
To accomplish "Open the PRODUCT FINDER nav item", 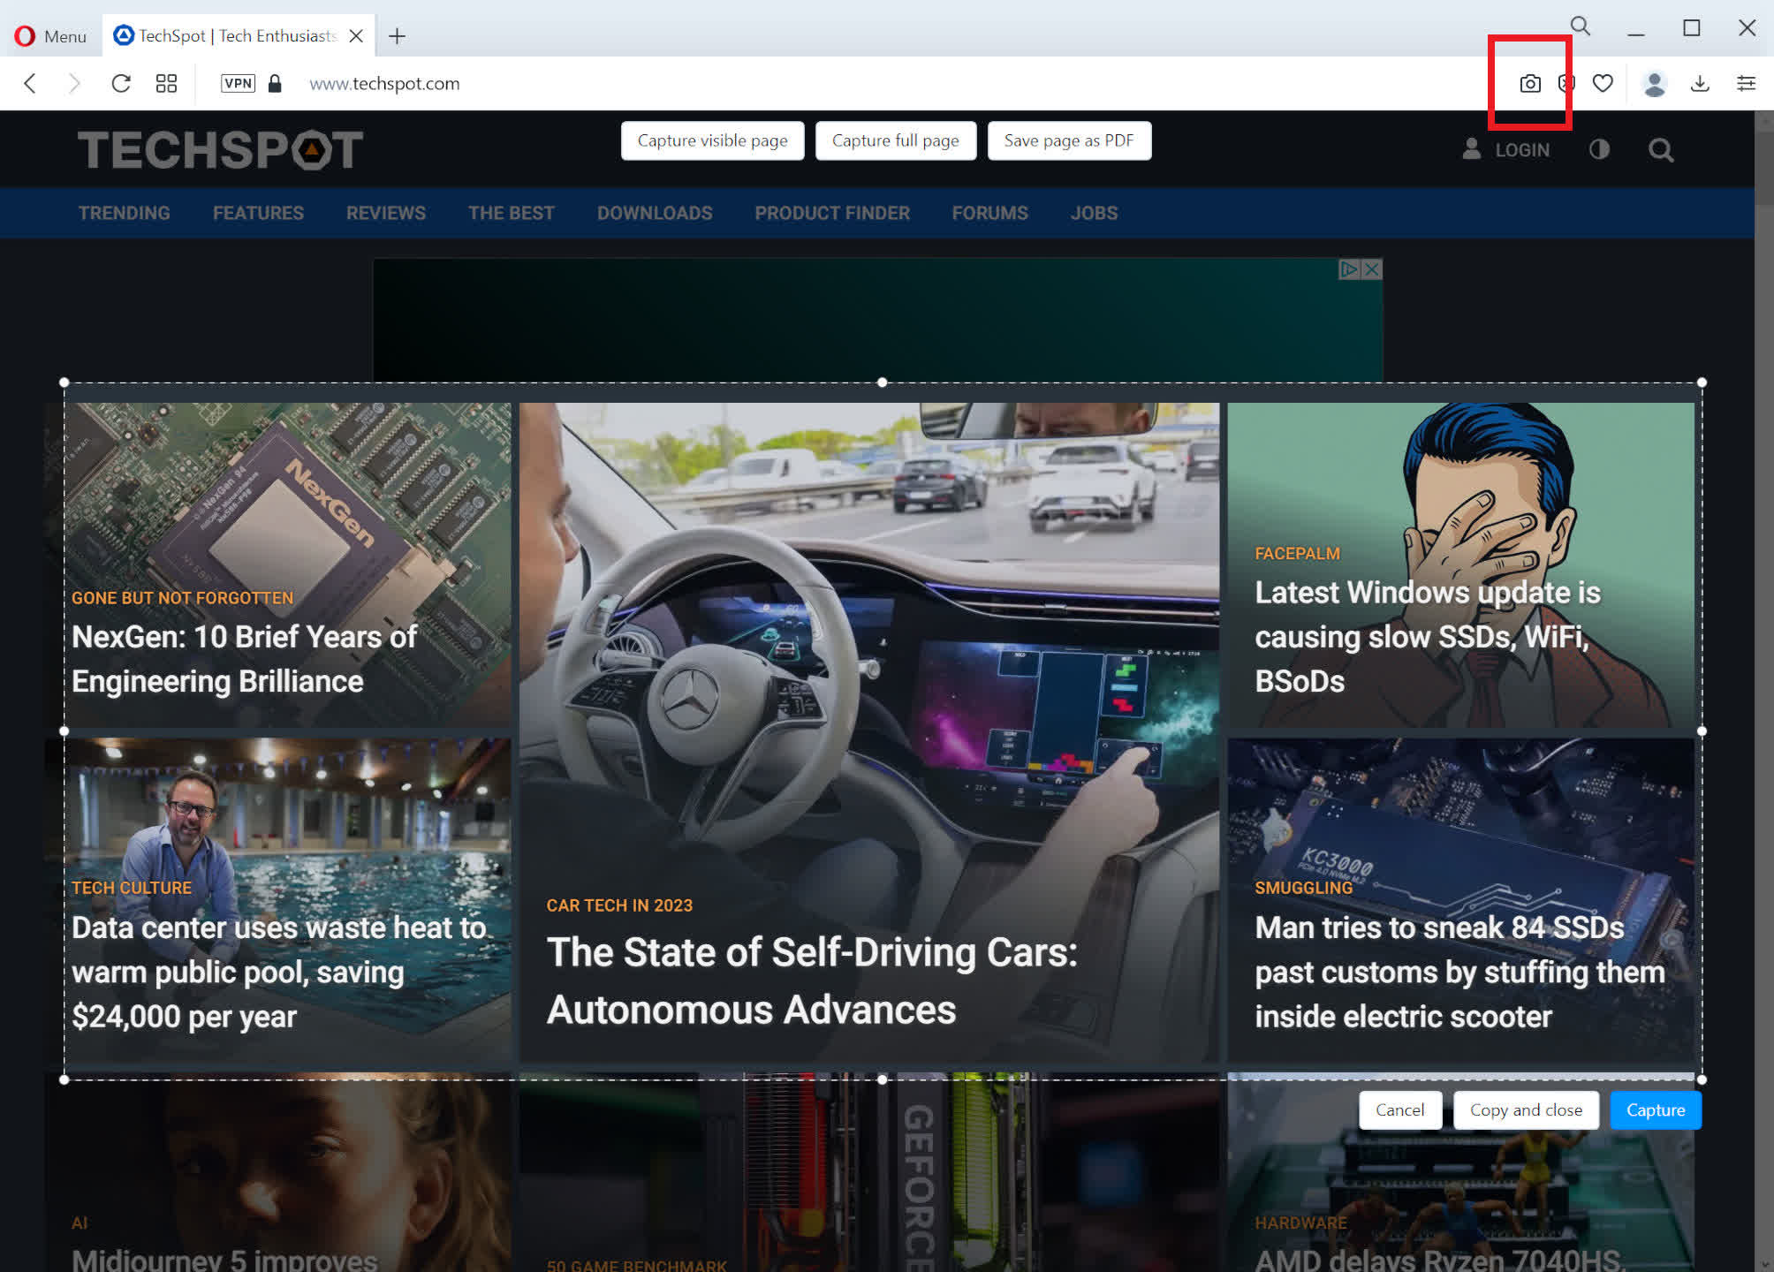I will click(832, 213).
